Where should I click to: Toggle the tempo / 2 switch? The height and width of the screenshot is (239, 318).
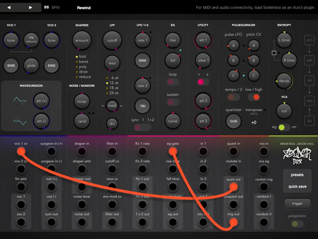(x=233, y=97)
